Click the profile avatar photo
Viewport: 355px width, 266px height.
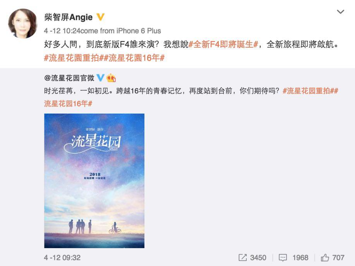click(x=22, y=23)
